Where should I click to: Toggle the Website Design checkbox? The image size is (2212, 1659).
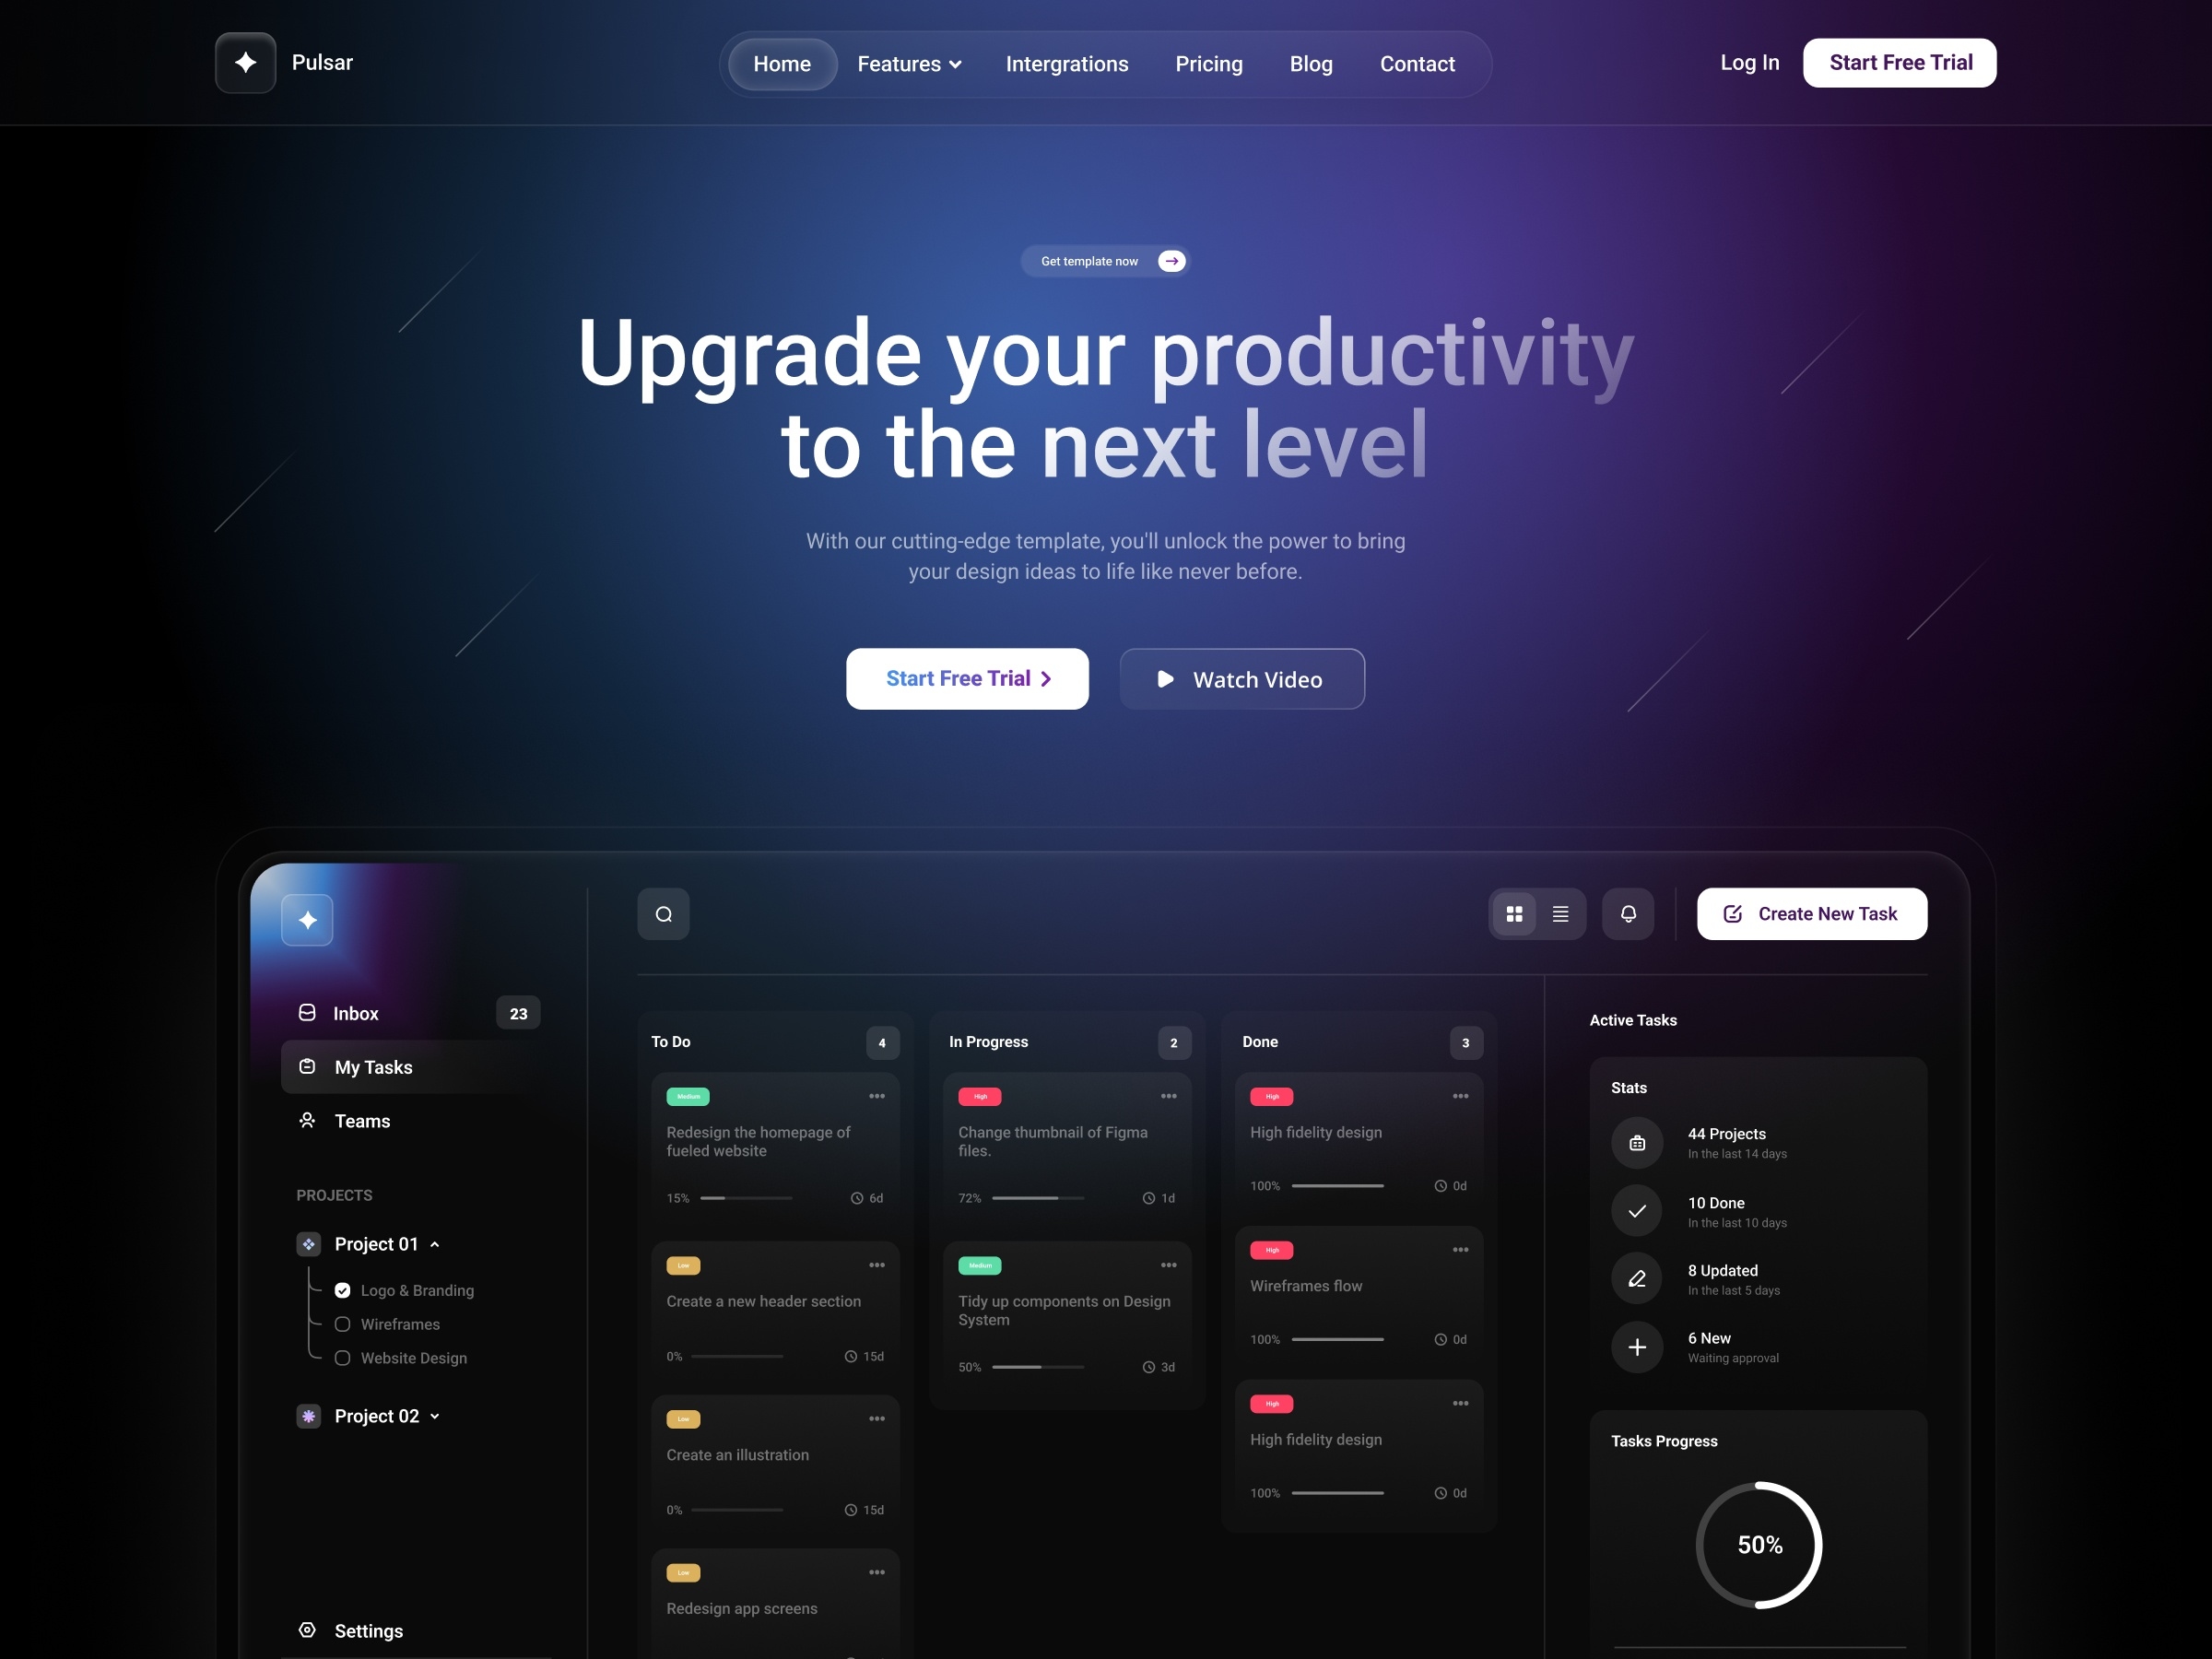pyautogui.click(x=343, y=1356)
